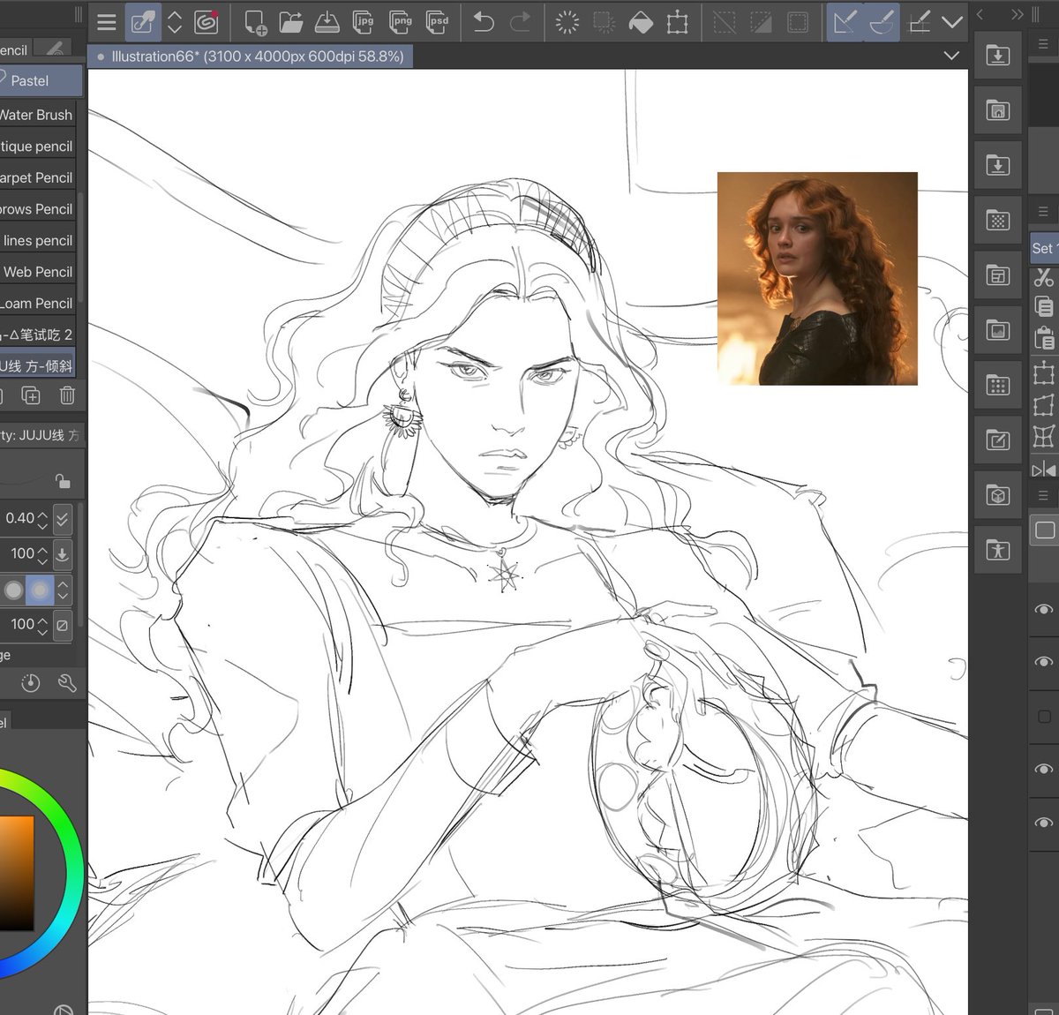Expand the command bar overflow chevron

952,23
